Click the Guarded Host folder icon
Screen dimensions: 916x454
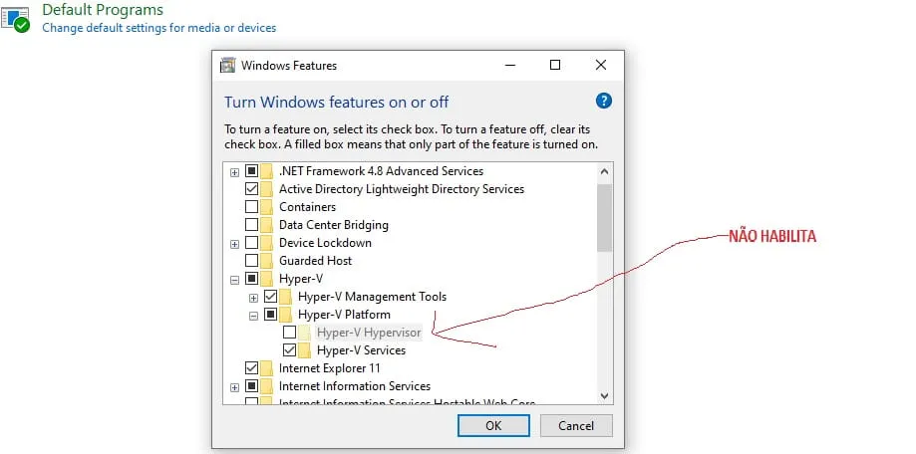tap(266, 261)
